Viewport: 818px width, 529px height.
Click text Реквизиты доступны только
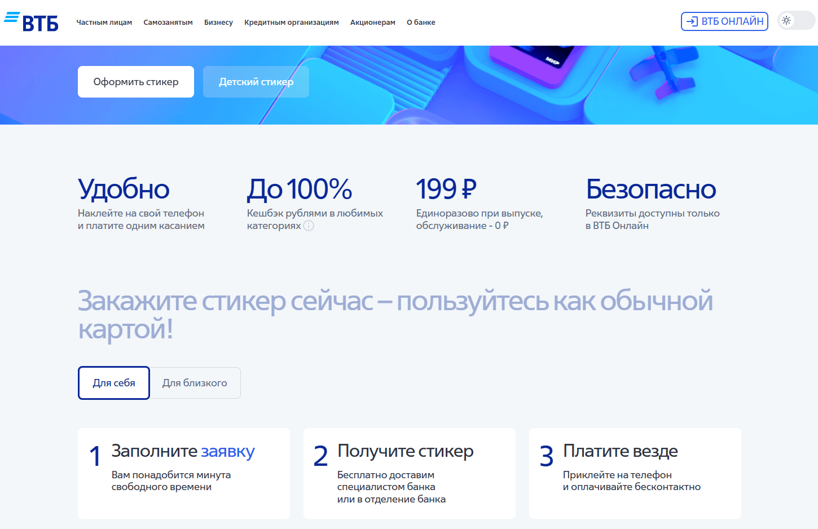tap(653, 213)
